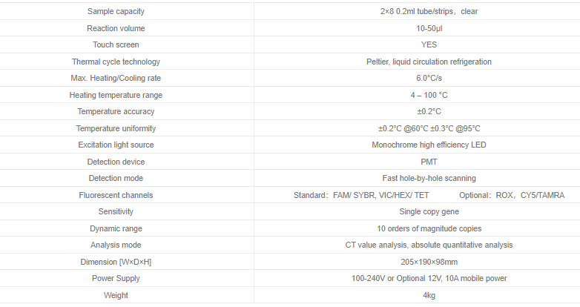Viewport: 580px width, 307px height.
Task: Click 'CT value analysis, absolute quantitative analysis'
Action: 429,245
